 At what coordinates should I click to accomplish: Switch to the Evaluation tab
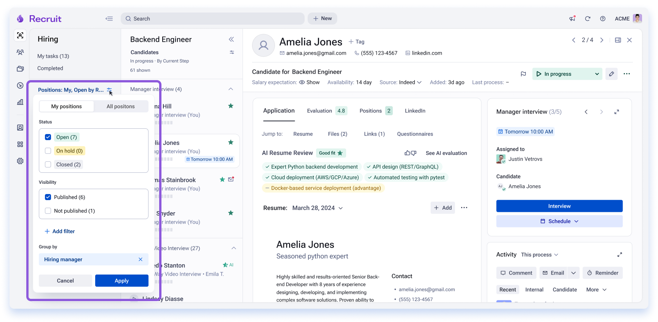[327, 111]
